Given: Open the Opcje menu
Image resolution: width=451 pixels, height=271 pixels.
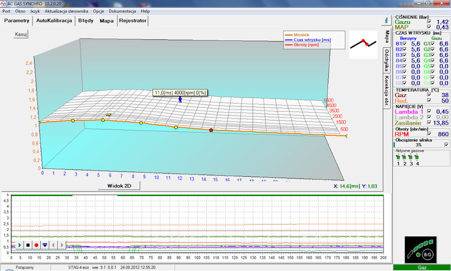Looking at the screenshot, I should [x=98, y=11].
